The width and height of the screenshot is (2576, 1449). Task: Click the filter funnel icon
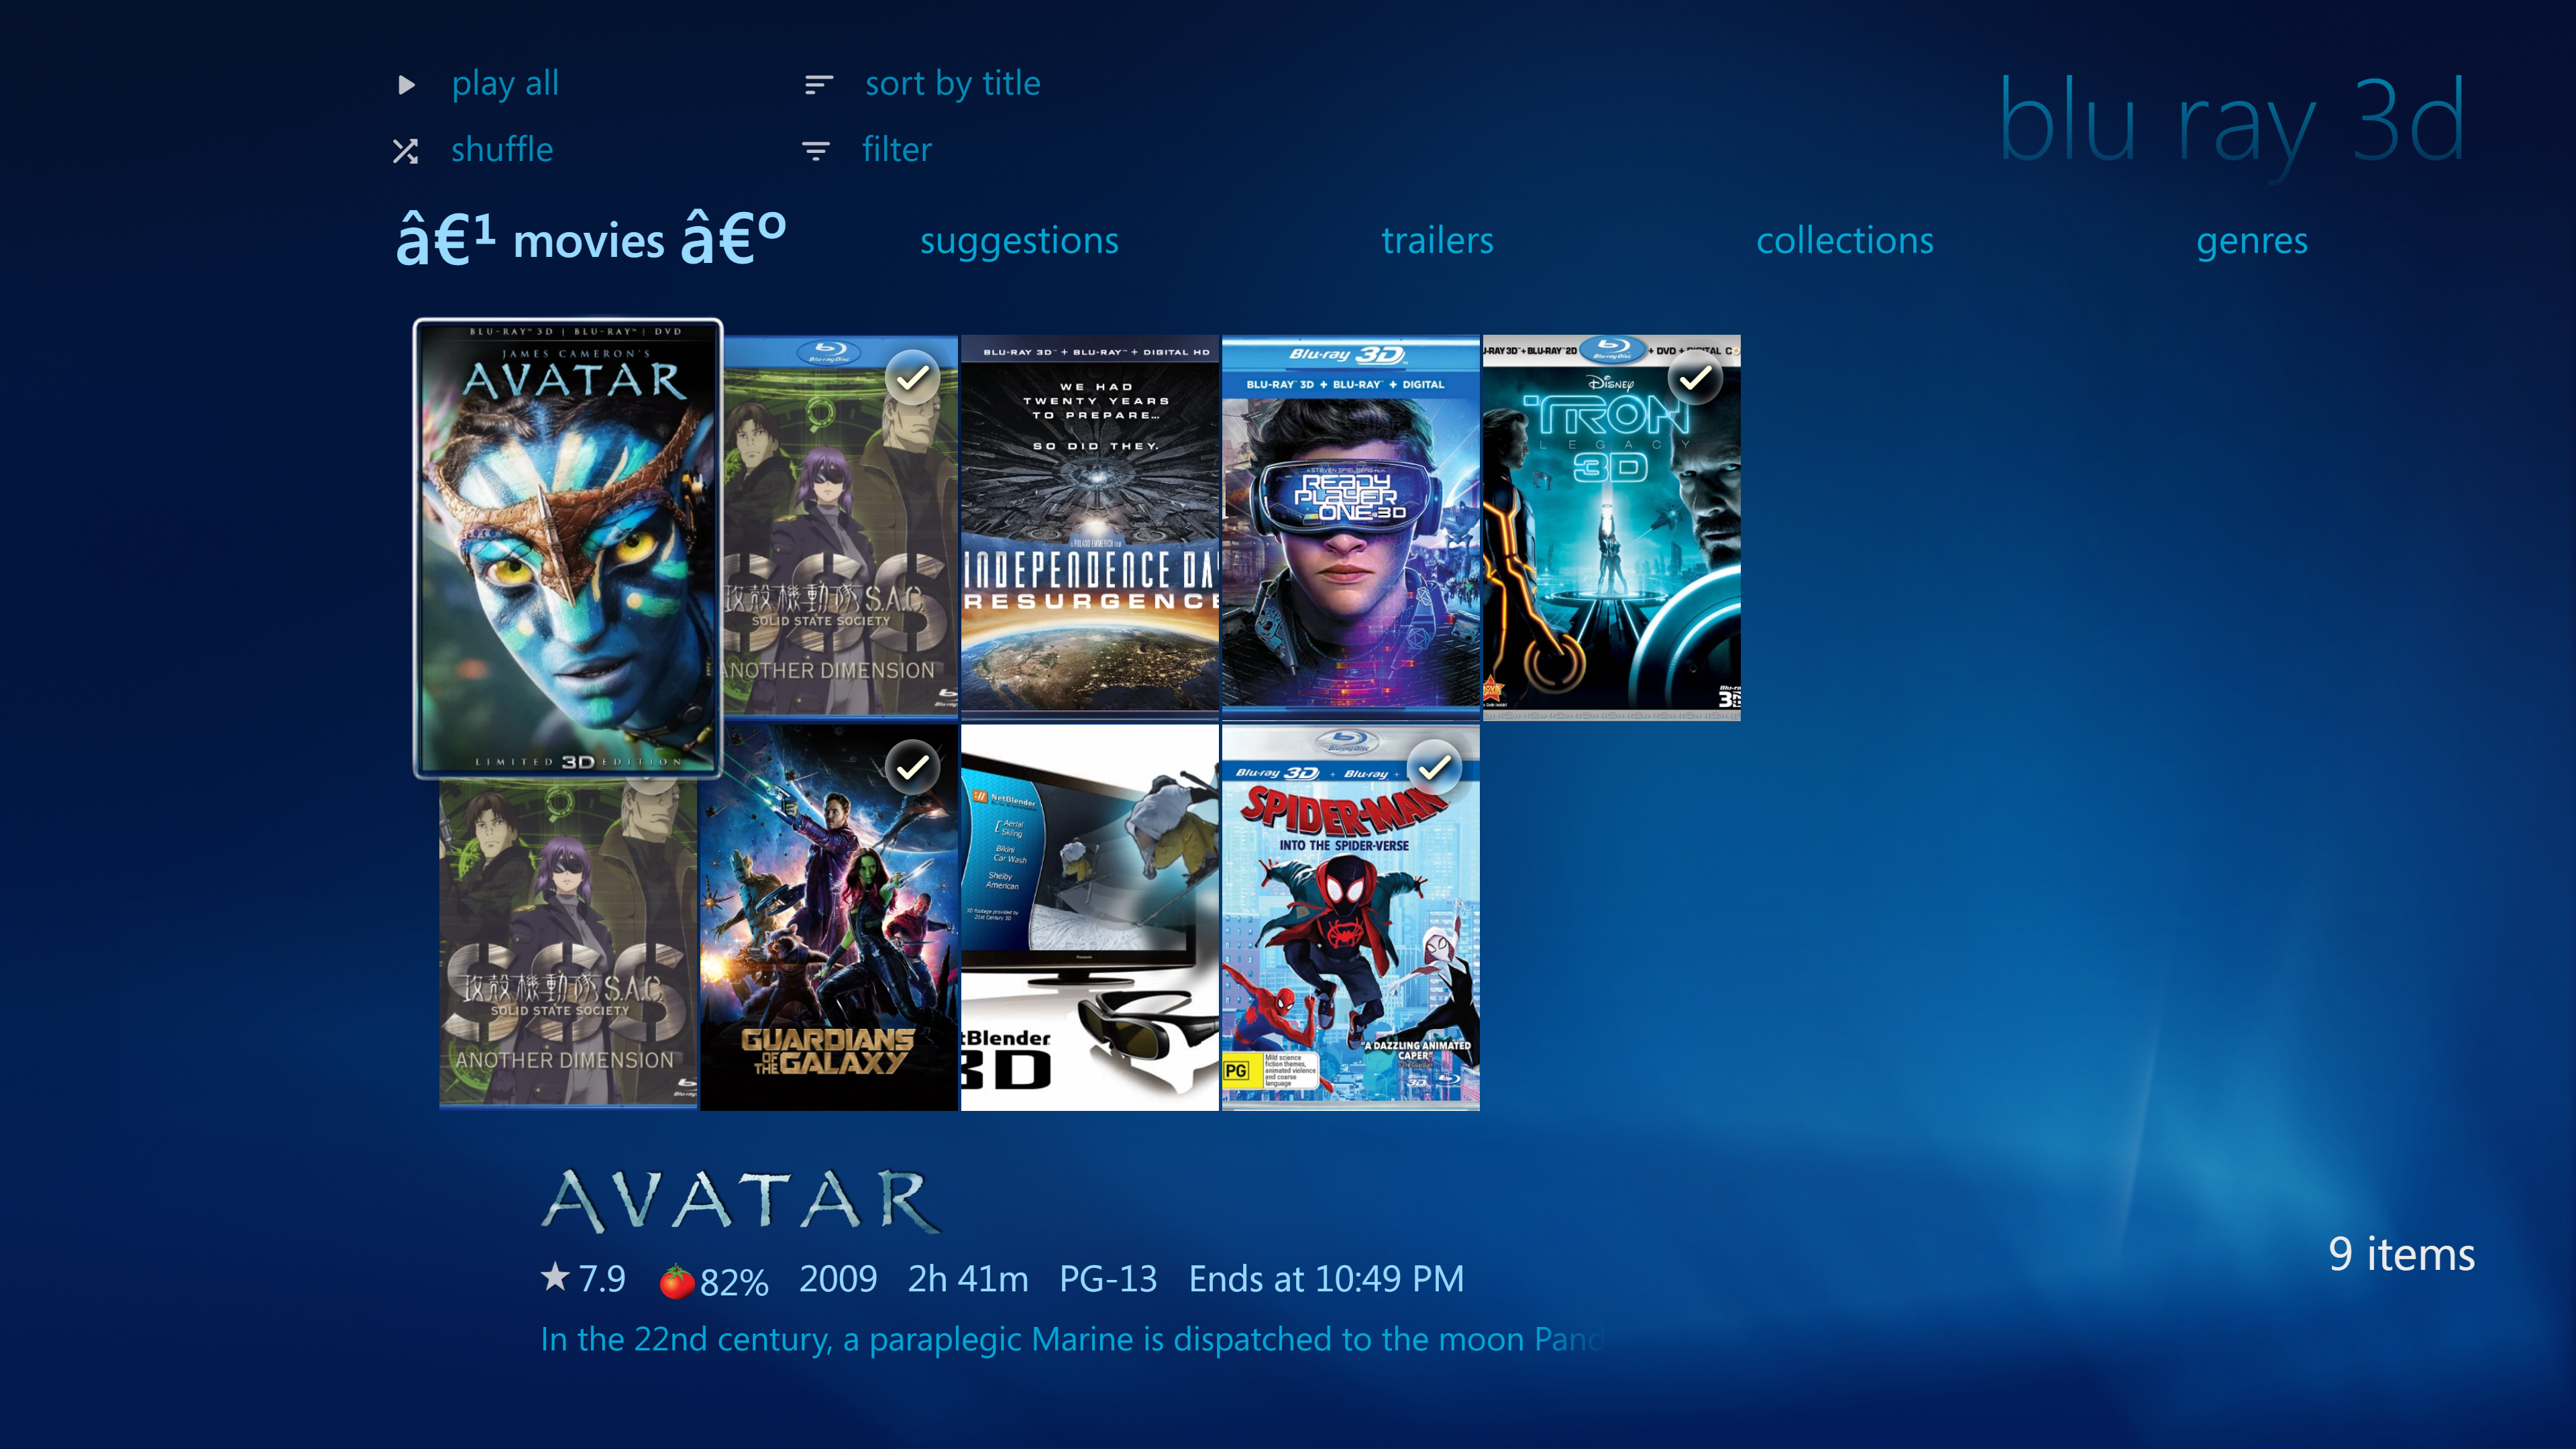click(x=816, y=151)
